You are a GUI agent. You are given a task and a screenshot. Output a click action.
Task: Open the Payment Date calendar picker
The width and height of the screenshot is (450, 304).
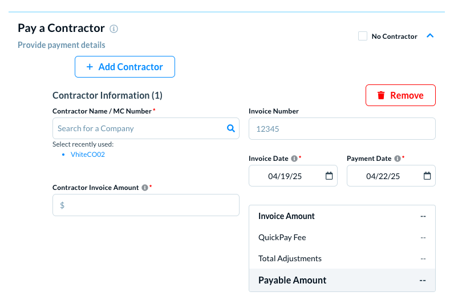click(427, 176)
